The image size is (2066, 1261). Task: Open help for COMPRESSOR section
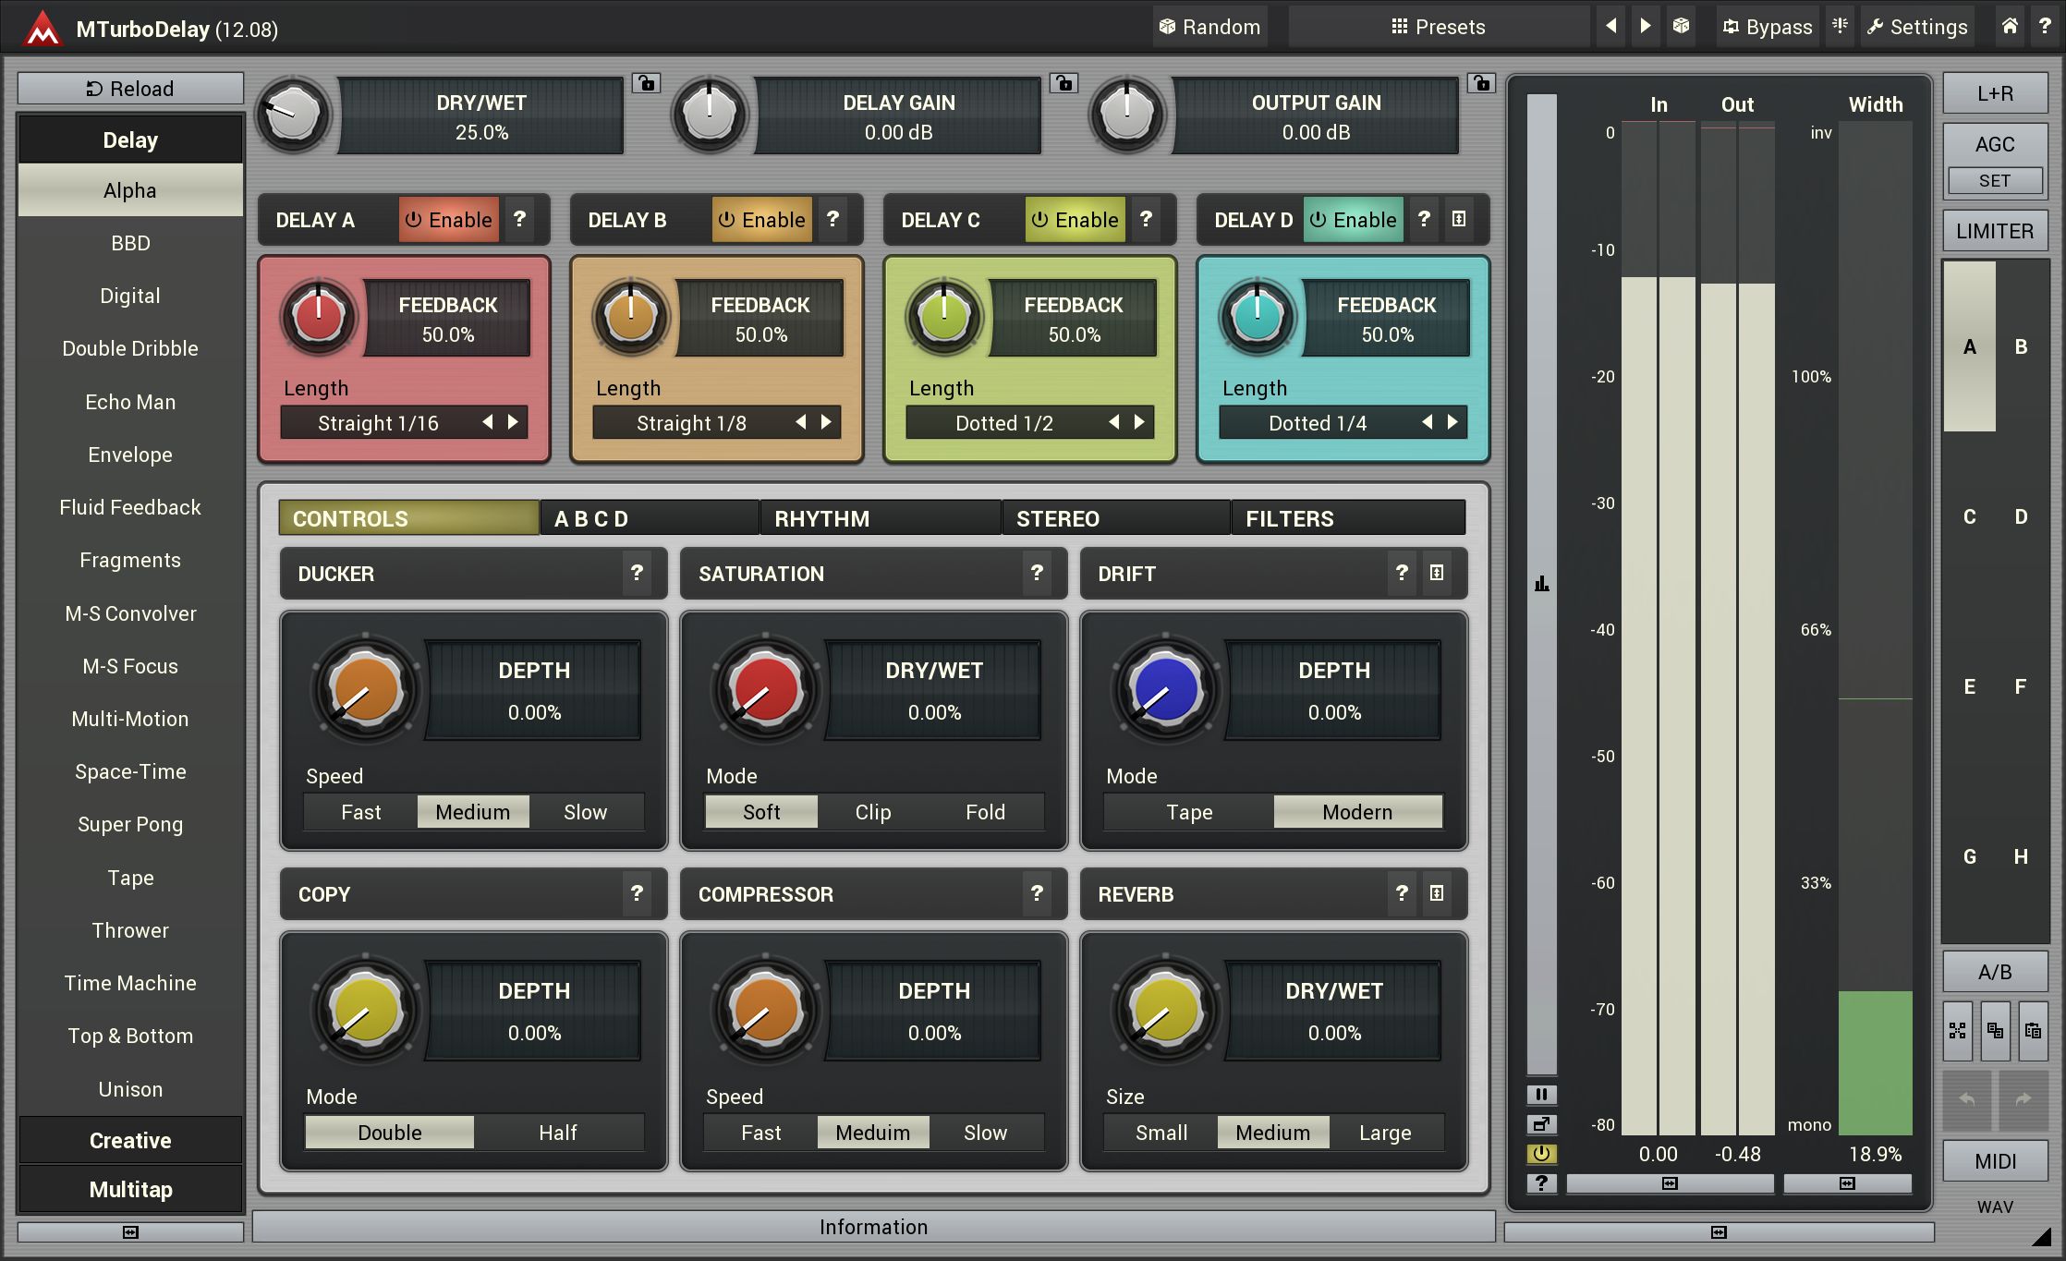coord(1037,893)
